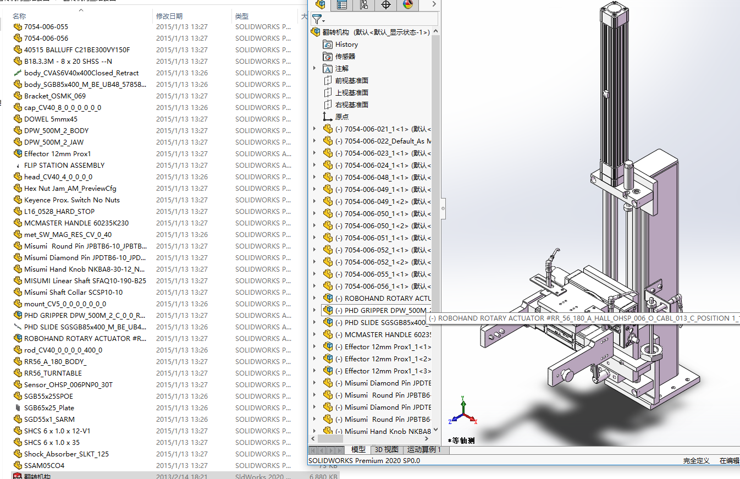Click the *等轴测 view label in viewport
740x479 pixels.
pyautogui.click(x=461, y=441)
